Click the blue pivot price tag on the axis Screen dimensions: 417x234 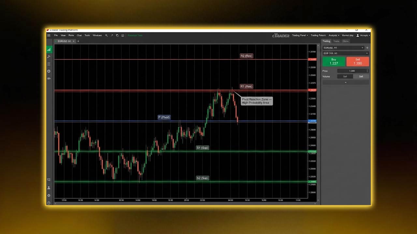pyautogui.click(x=312, y=121)
